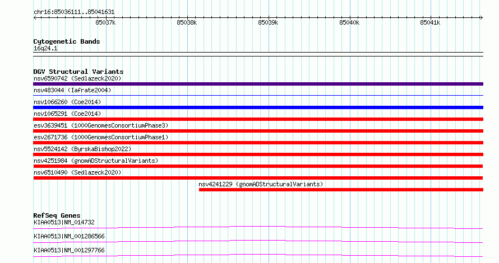Open variant esv3639451 (1000GenomesConsortiumPhase3) label

pyautogui.click(x=101, y=125)
